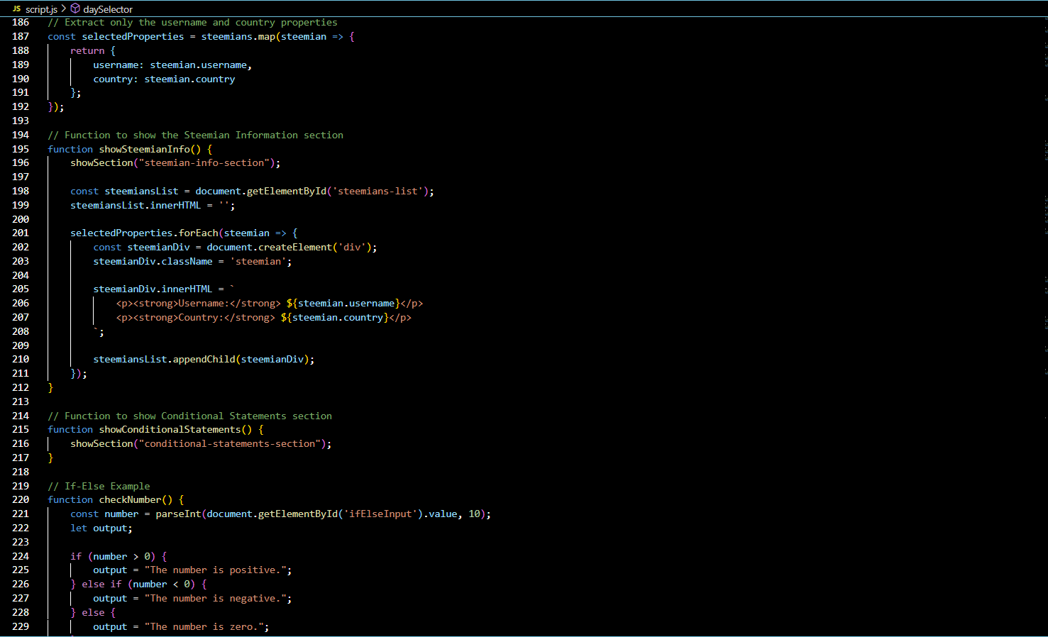Click 'country: steemian.country' on line 190
Screen dimensions: 1048x637
tap(164, 79)
